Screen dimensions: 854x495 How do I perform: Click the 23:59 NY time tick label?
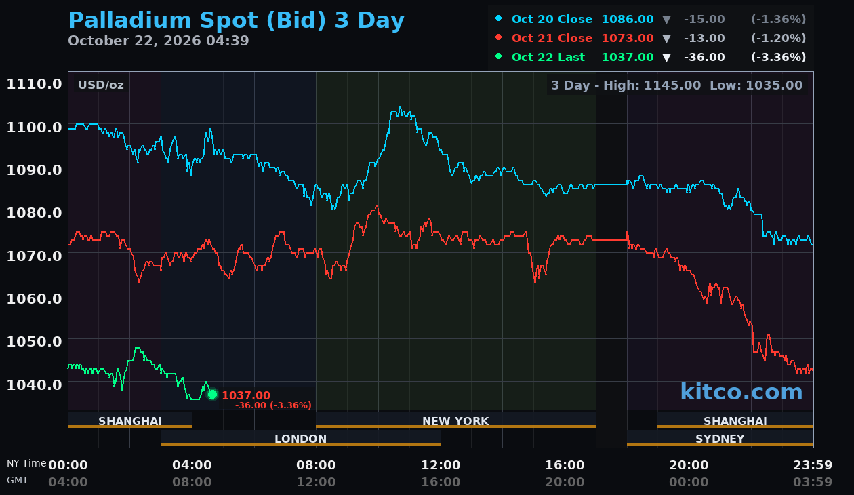[x=813, y=465]
